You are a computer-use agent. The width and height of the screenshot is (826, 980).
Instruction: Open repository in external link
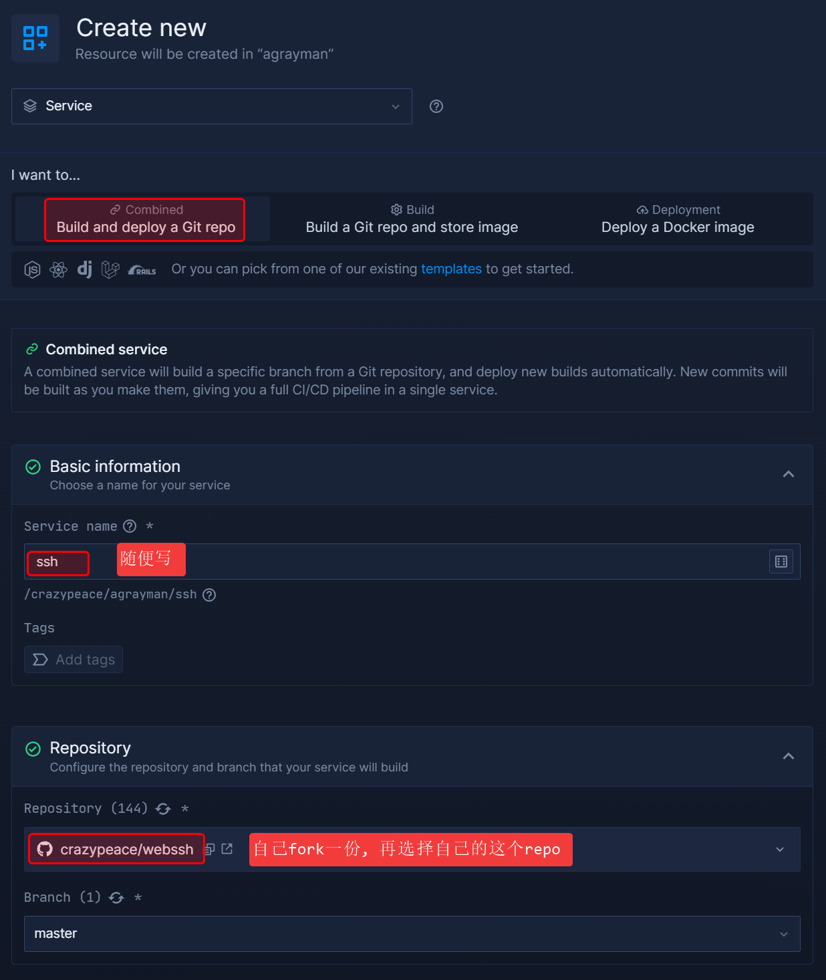coord(227,848)
